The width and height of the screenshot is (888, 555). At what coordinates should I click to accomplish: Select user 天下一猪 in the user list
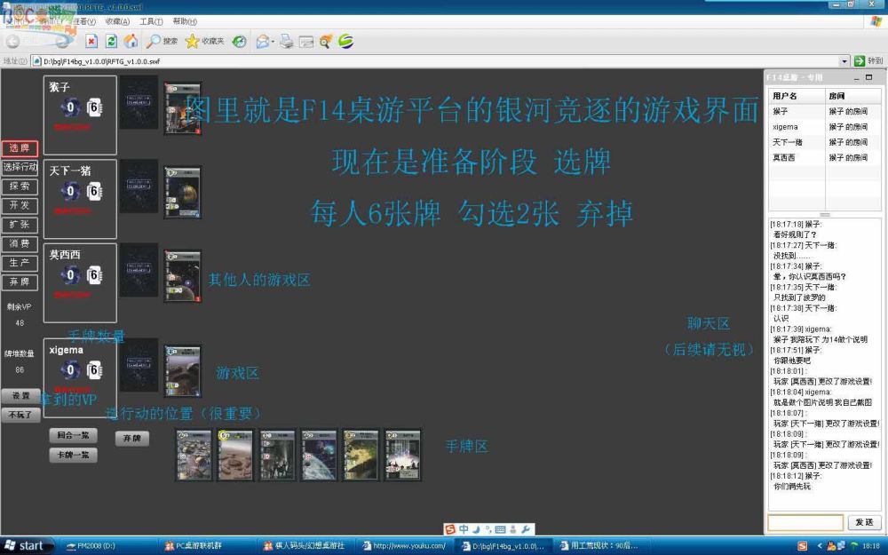click(x=825, y=142)
